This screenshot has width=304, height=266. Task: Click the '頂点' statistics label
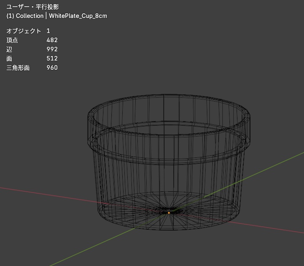pos(12,40)
